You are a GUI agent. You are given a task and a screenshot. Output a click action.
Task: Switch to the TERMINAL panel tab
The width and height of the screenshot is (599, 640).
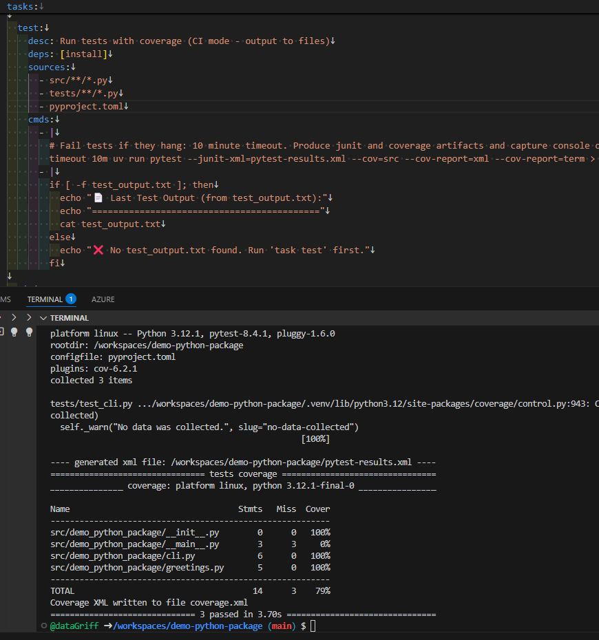click(x=45, y=299)
